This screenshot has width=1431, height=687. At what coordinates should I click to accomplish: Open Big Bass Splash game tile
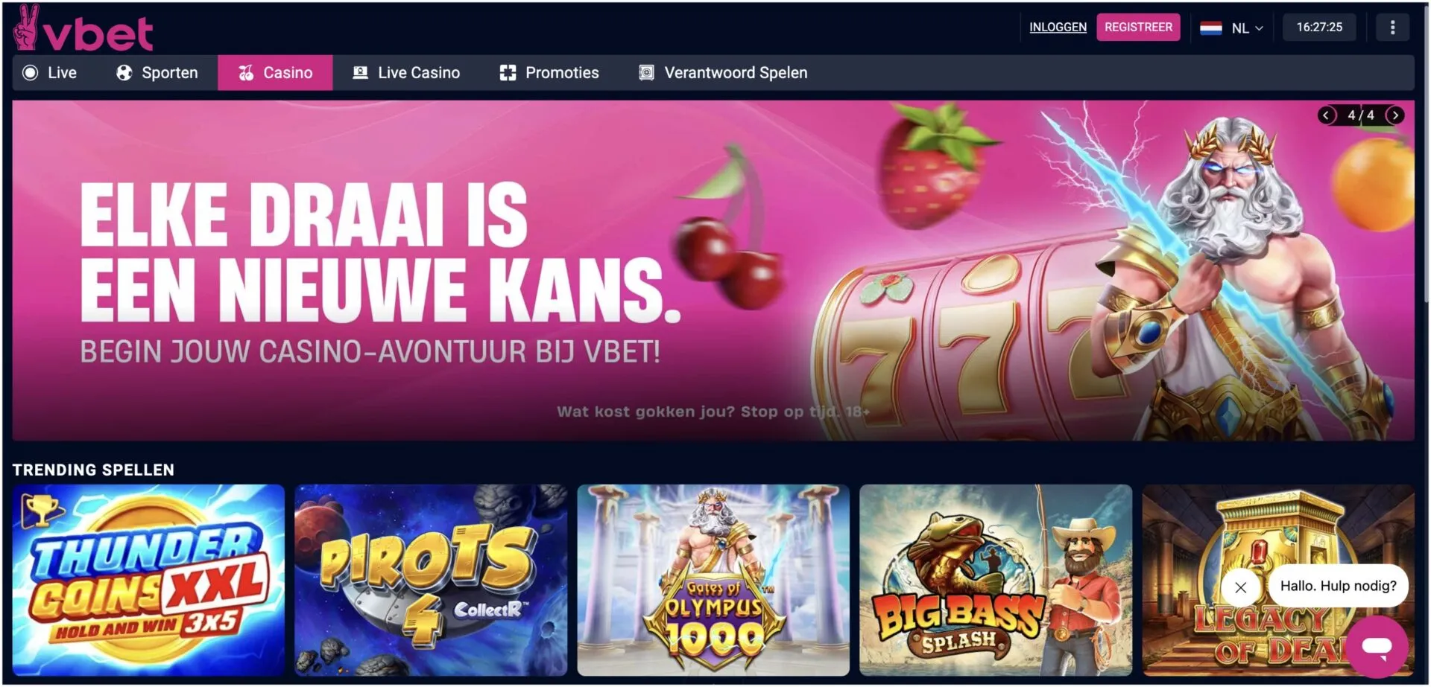click(996, 581)
